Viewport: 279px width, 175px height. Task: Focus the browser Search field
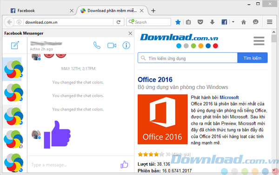point(149,22)
